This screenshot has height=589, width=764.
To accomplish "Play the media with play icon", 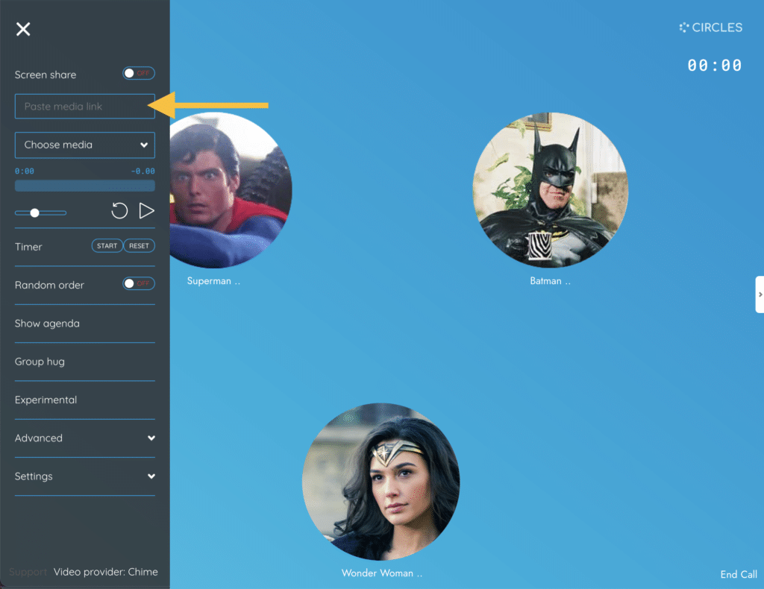I will pyautogui.click(x=147, y=211).
